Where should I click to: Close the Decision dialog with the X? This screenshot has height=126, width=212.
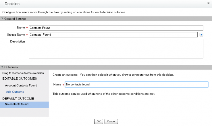pos(208,3)
